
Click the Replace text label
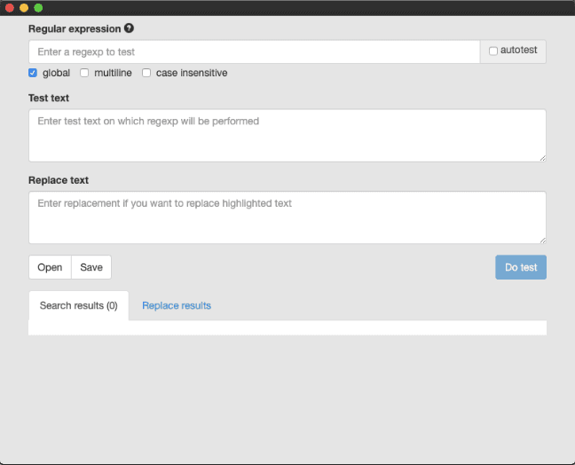click(x=59, y=180)
